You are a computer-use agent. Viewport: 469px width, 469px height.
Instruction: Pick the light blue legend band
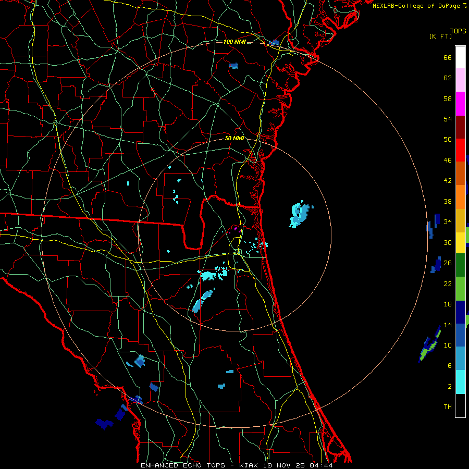pyautogui.click(x=460, y=358)
